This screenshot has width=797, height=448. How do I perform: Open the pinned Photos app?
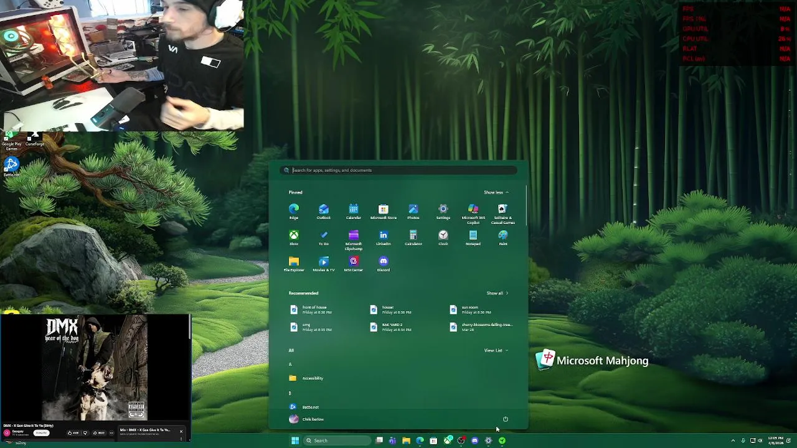413,211
